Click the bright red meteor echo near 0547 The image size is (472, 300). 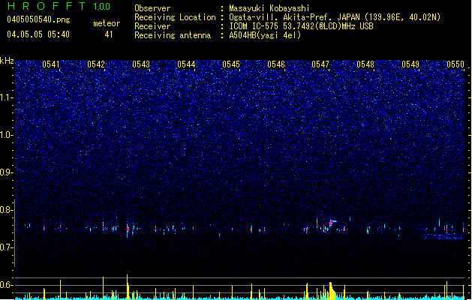click(332, 223)
